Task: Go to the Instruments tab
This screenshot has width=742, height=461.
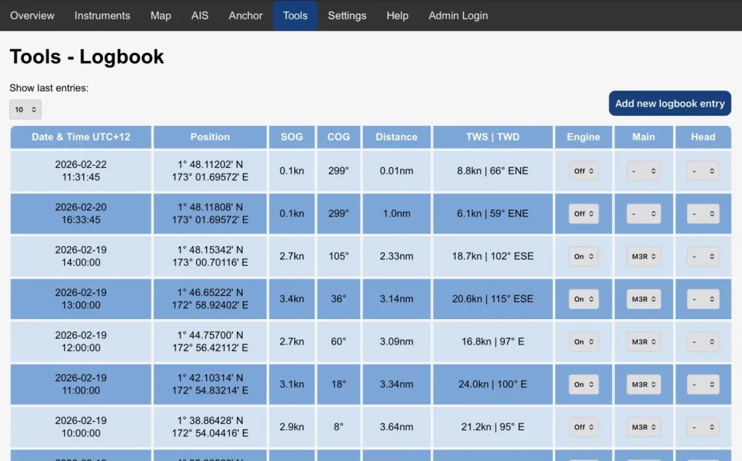Action: tap(102, 15)
